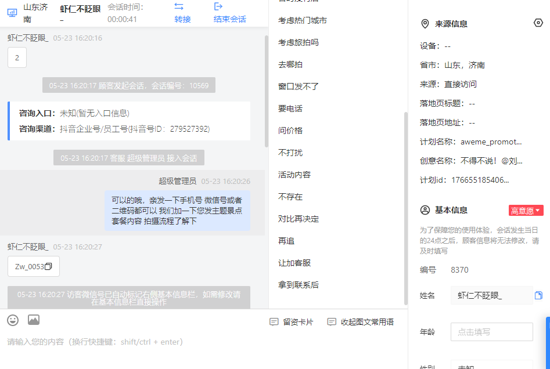The width and height of the screenshot is (550, 369).
Task: Select quick phrase 再追
Action: coord(286,241)
